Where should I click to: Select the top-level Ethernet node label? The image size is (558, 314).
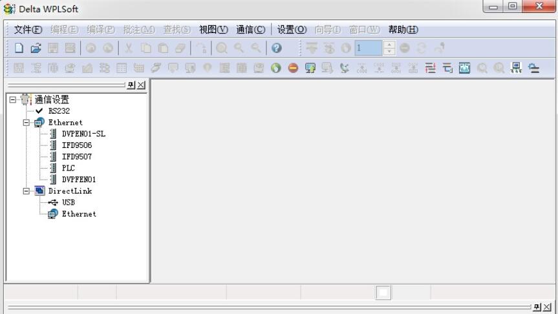point(65,122)
